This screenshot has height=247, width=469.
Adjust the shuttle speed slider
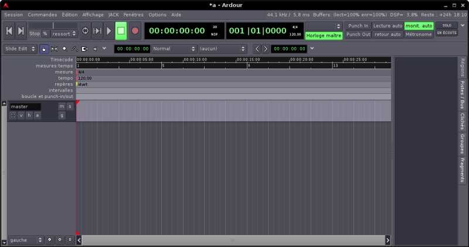(x=53, y=25)
